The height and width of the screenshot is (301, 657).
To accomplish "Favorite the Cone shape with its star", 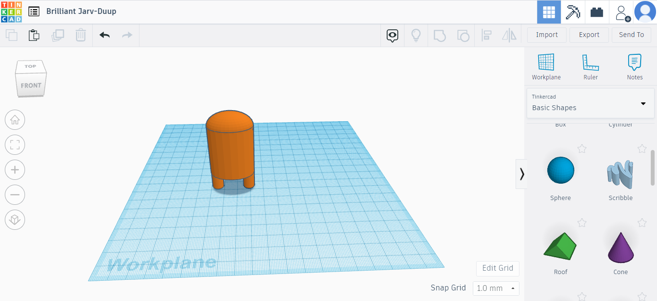I will pyautogui.click(x=642, y=223).
